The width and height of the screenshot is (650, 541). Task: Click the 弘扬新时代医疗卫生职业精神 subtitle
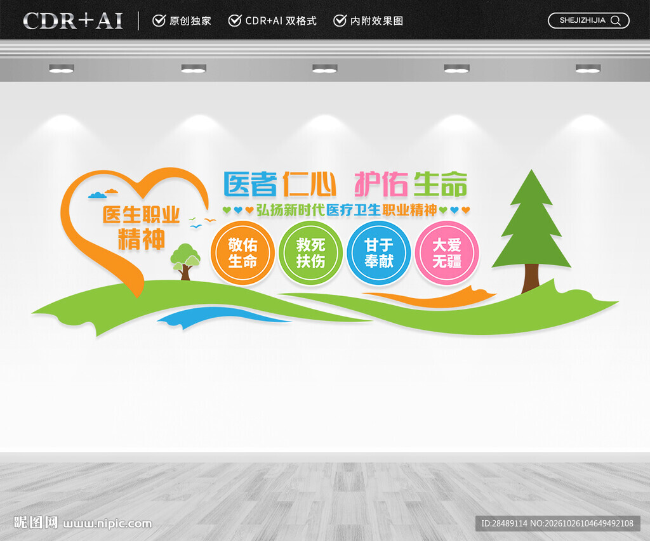(x=347, y=210)
